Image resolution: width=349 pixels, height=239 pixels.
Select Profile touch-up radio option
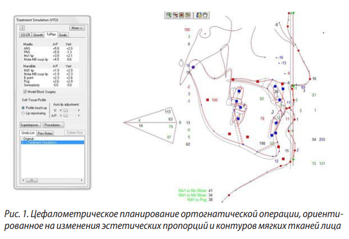pos(23,108)
